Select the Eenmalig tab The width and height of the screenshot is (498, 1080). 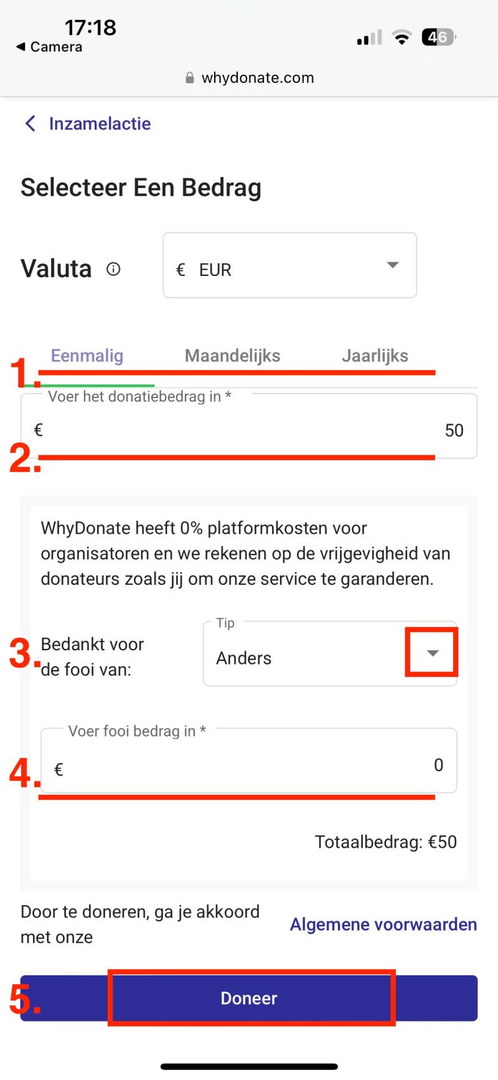pyautogui.click(x=87, y=356)
